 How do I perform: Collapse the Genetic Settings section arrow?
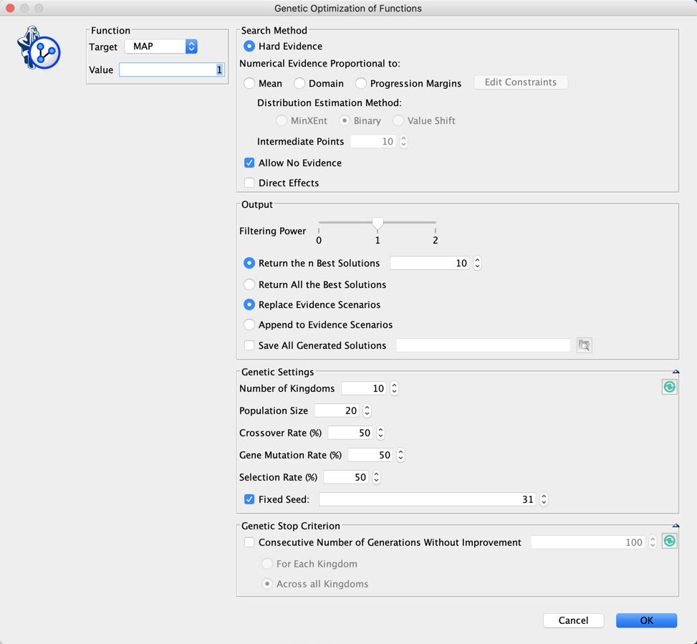point(676,372)
